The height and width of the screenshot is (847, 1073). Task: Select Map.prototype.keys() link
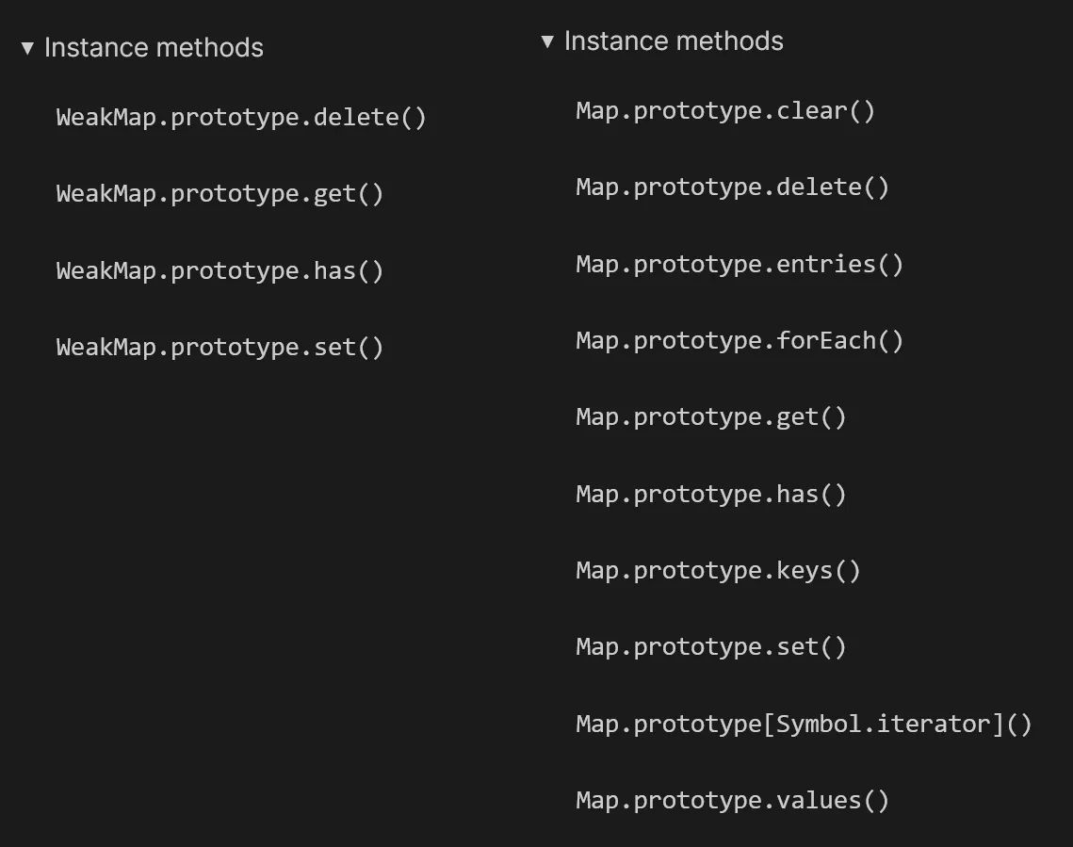pyautogui.click(x=718, y=571)
